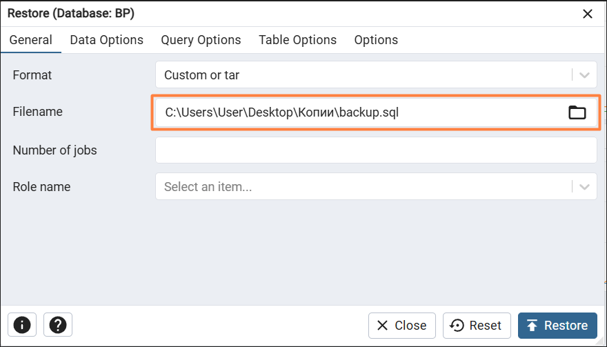Screen dimensions: 607x347
Task: Select the Custom or tar format box
Action: point(376,75)
